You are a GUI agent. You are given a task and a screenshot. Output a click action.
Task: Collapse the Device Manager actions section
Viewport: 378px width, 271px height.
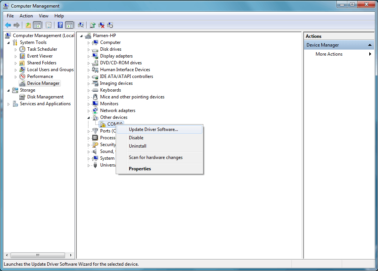(370, 45)
